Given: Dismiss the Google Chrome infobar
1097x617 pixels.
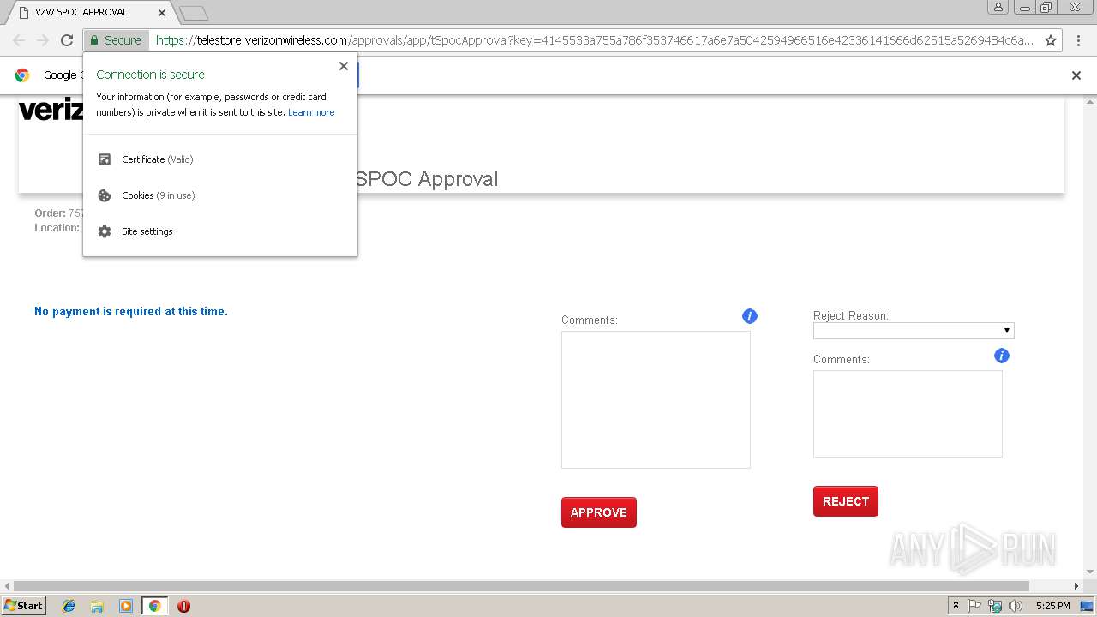Looking at the screenshot, I should click(x=1076, y=75).
